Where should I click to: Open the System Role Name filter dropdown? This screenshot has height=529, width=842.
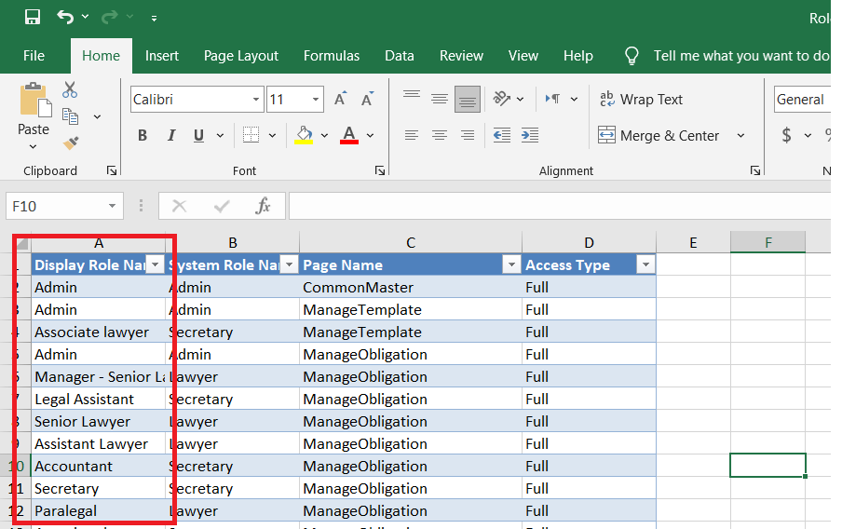click(x=290, y=264)
